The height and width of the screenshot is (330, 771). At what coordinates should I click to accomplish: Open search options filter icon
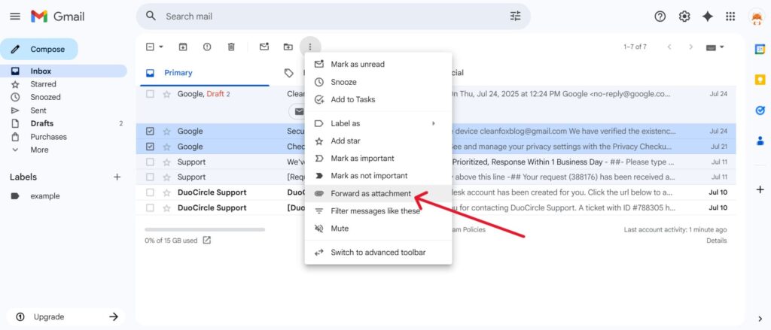point(515,17)
